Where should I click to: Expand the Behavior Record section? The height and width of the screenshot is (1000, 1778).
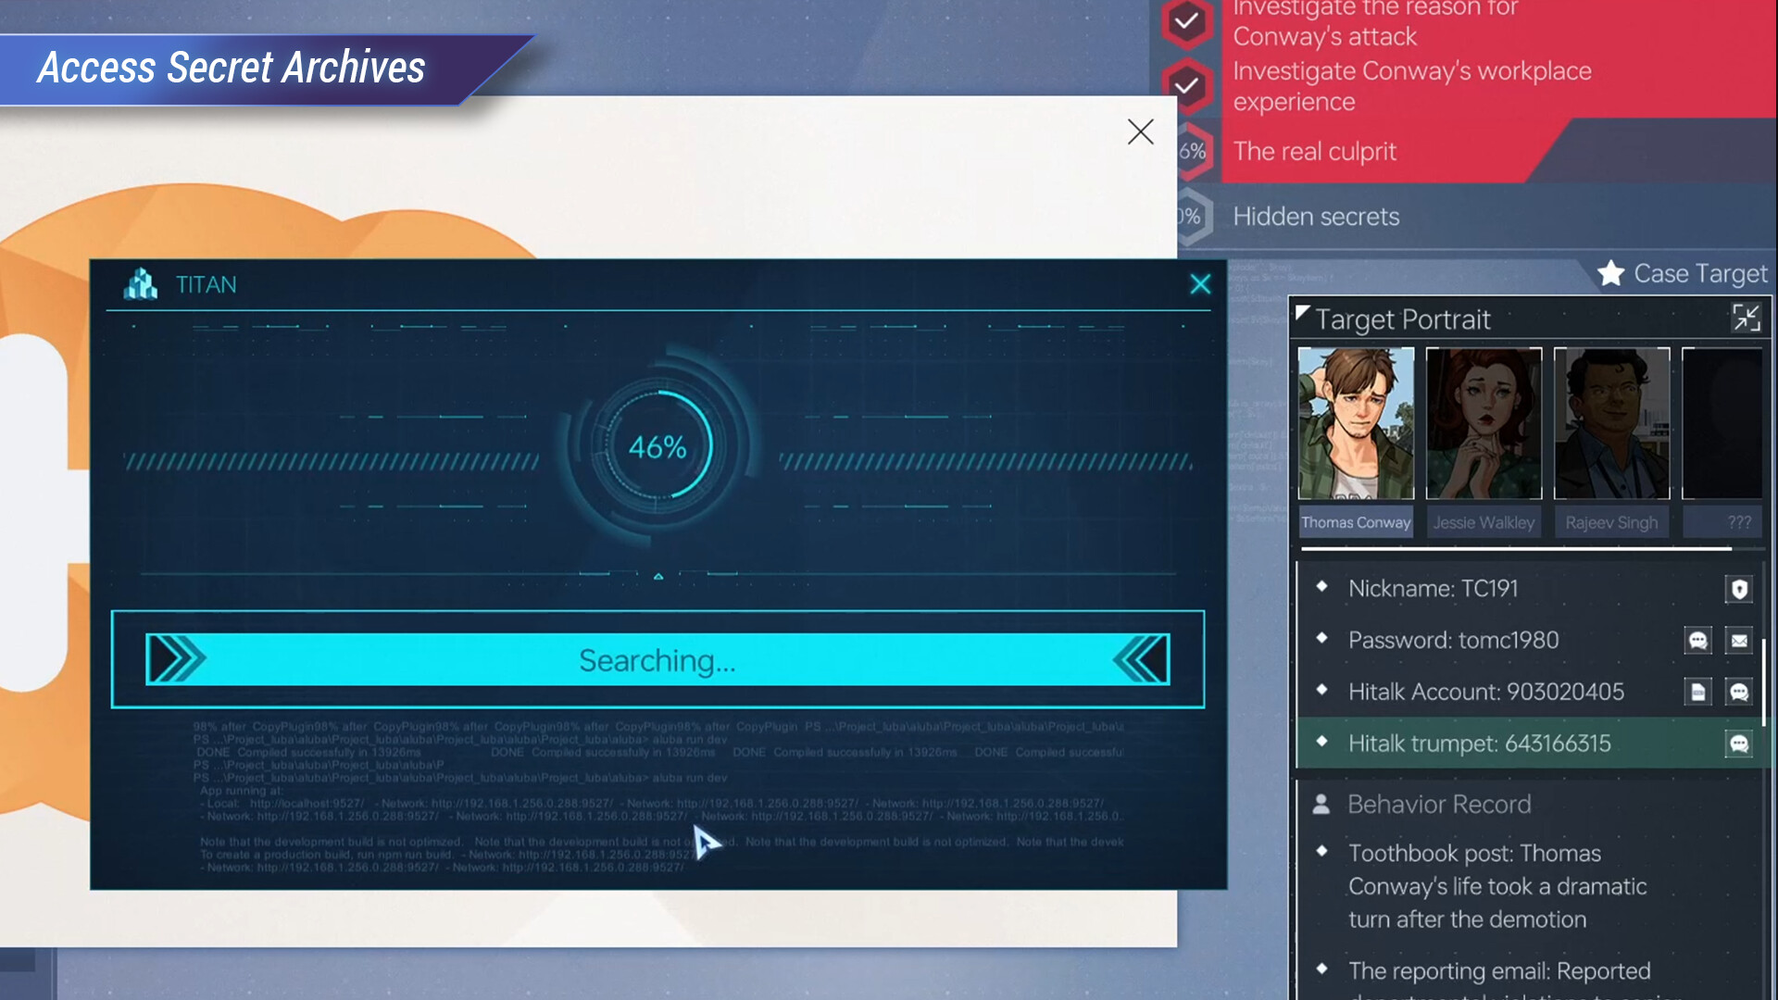point(1438,804)
